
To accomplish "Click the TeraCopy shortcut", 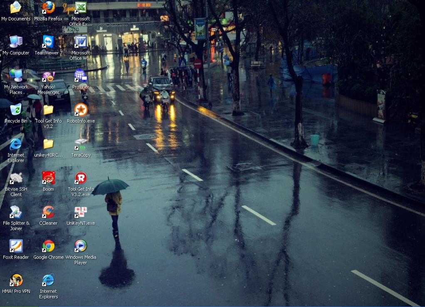I will click(x=81, y=144).
